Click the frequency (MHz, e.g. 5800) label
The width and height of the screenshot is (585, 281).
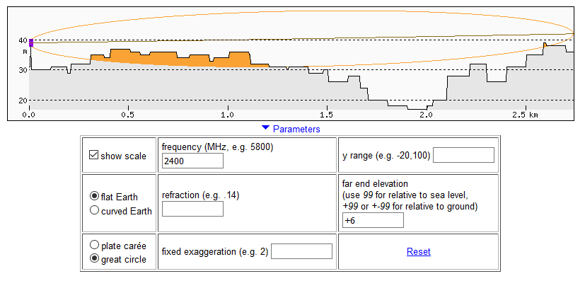(217, 147)
